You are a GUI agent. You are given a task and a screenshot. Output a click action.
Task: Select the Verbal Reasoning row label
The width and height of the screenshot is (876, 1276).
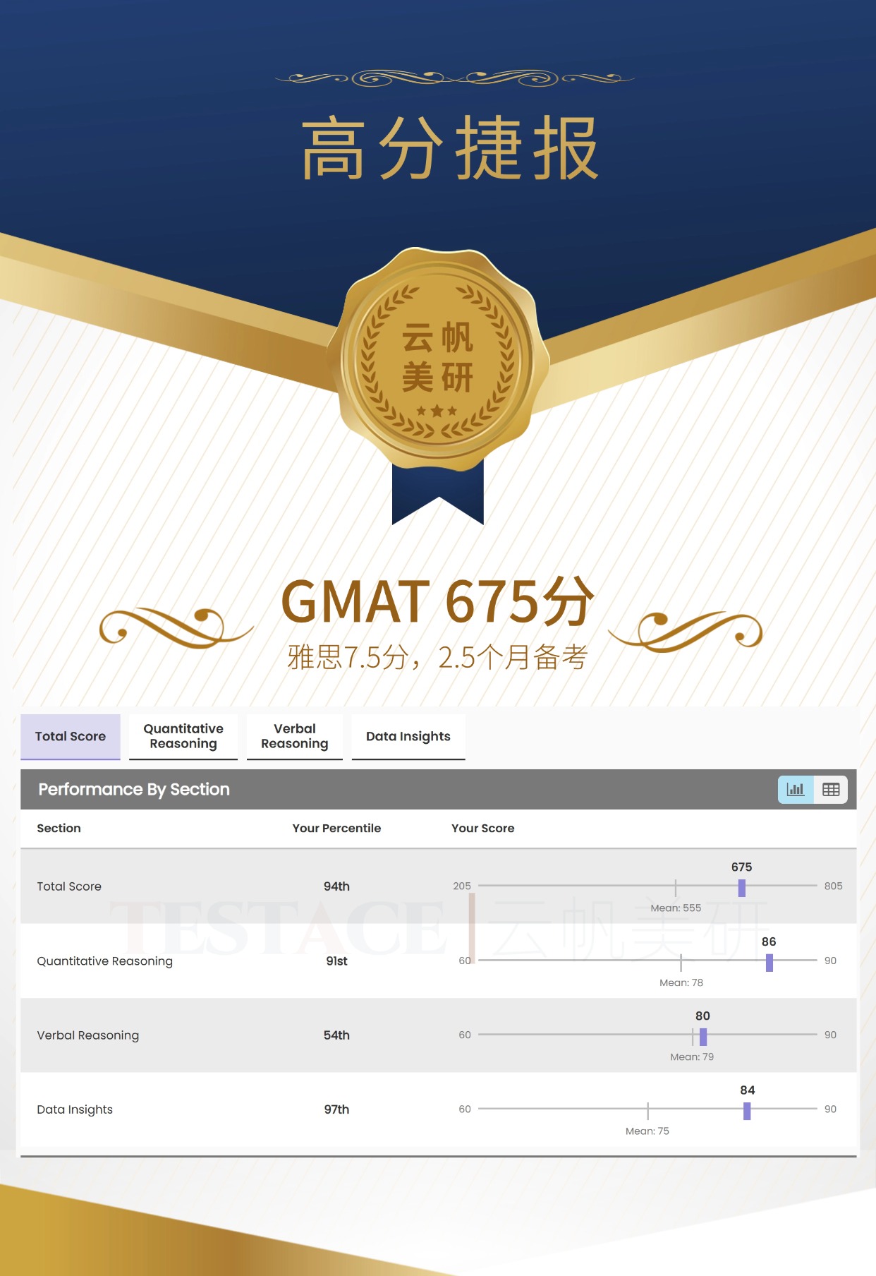pyautogui.click(x=88, y=1035)
